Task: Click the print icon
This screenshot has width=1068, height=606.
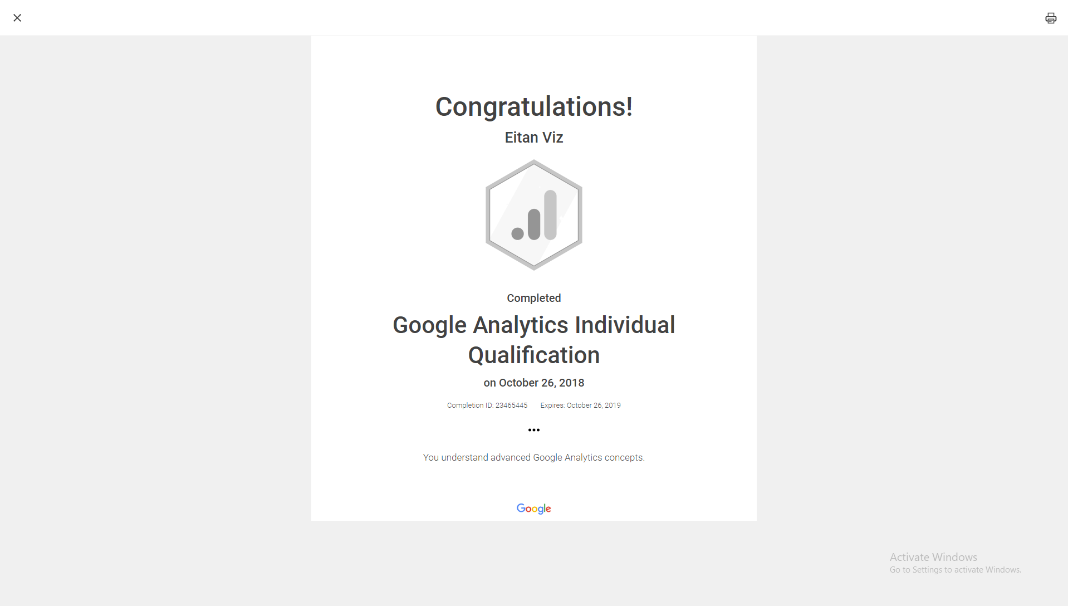Action: click(x=1050, y=18)
